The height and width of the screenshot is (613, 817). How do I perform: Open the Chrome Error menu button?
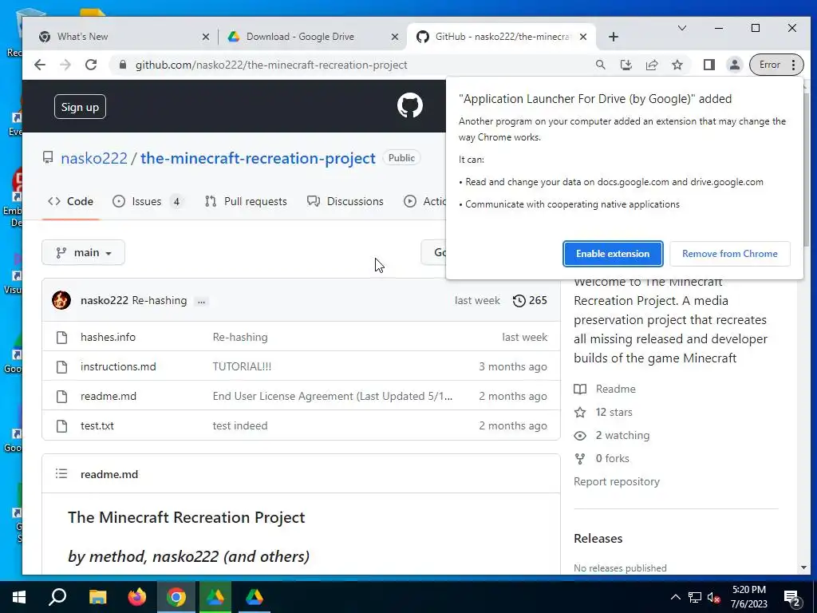[776, 65]
